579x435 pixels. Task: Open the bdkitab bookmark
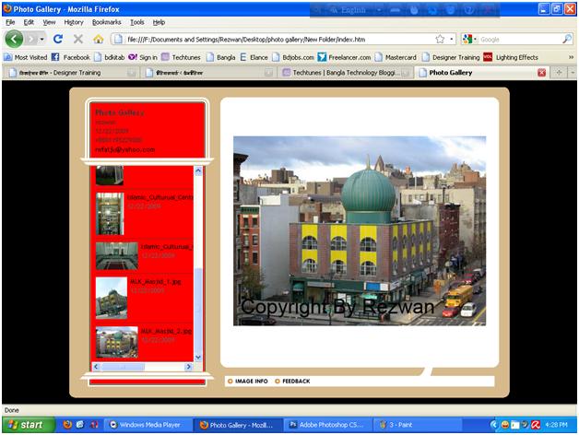(x=110, y=57)
